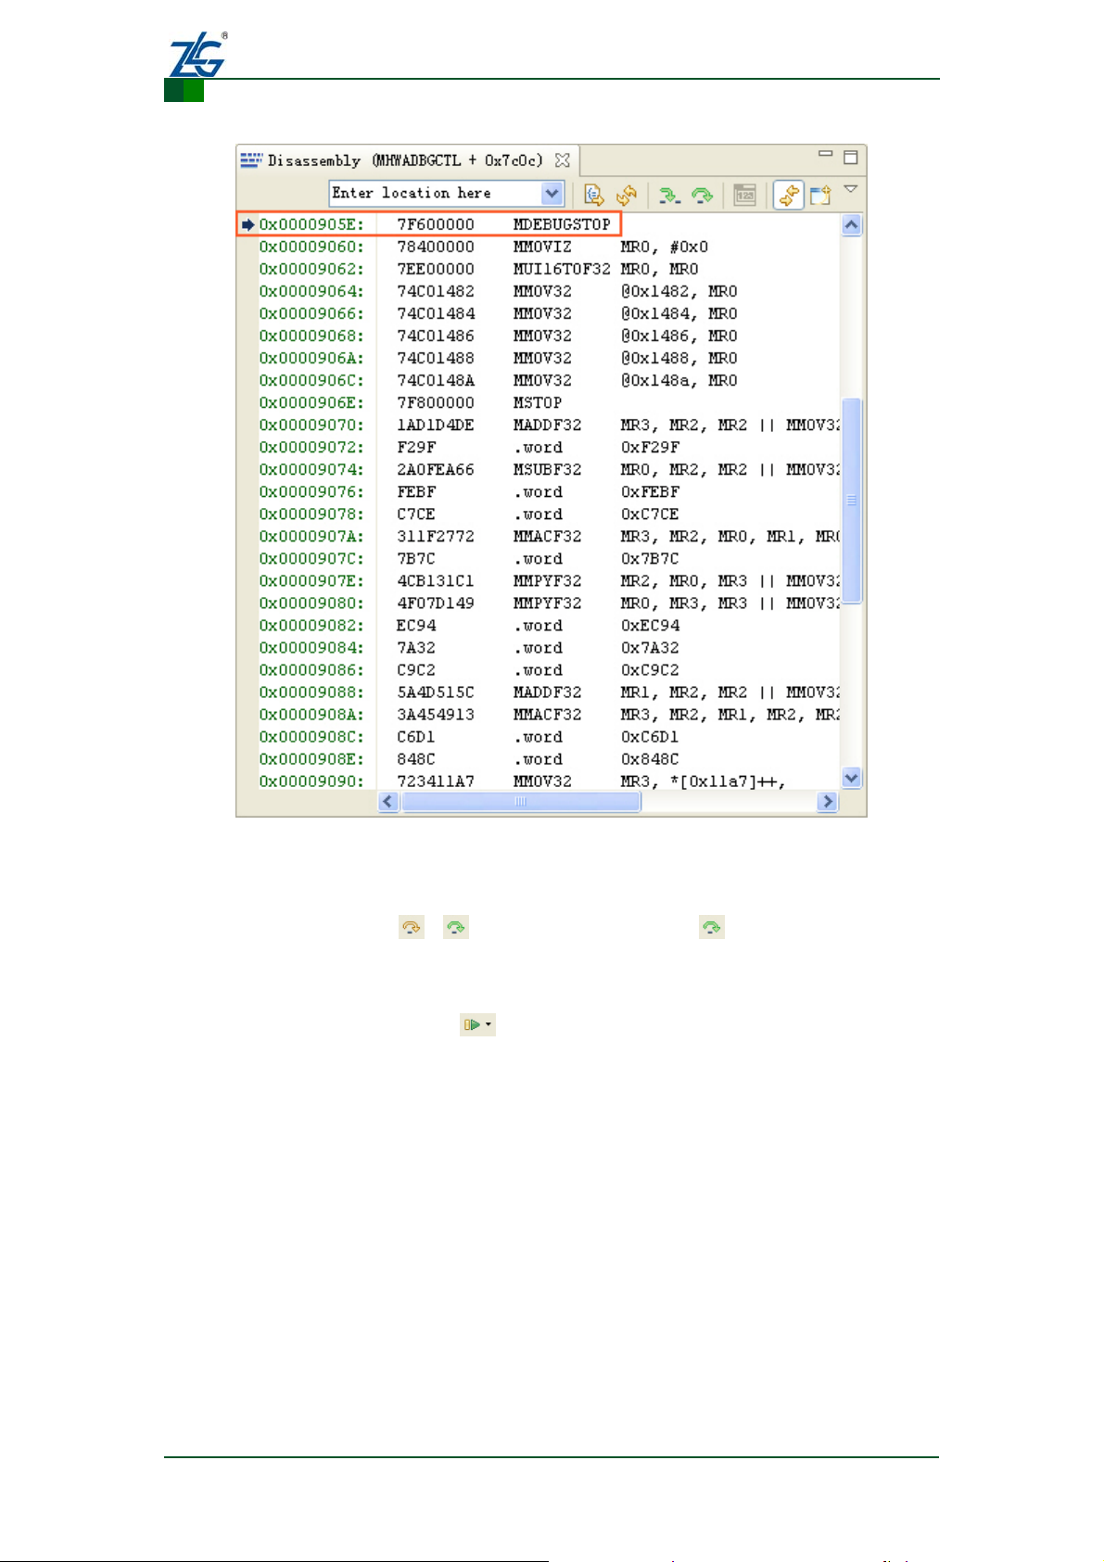Click operand '@0x148a, MR0'
The height and width of the screenshot is (1562, 1104).
click(x=679, y=380)
